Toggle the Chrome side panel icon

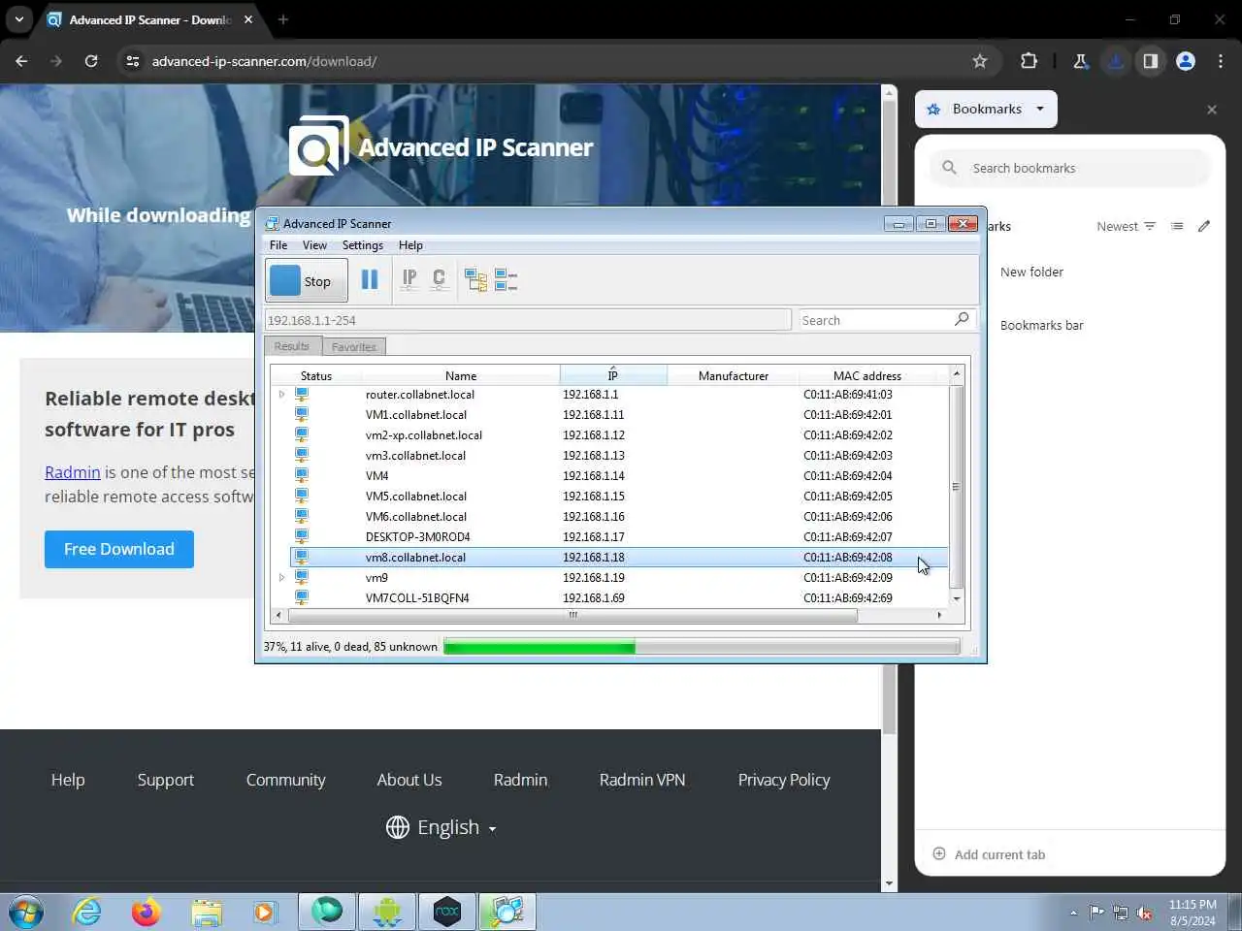pos(1151,61)
